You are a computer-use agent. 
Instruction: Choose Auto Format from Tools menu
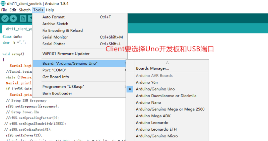80,17
